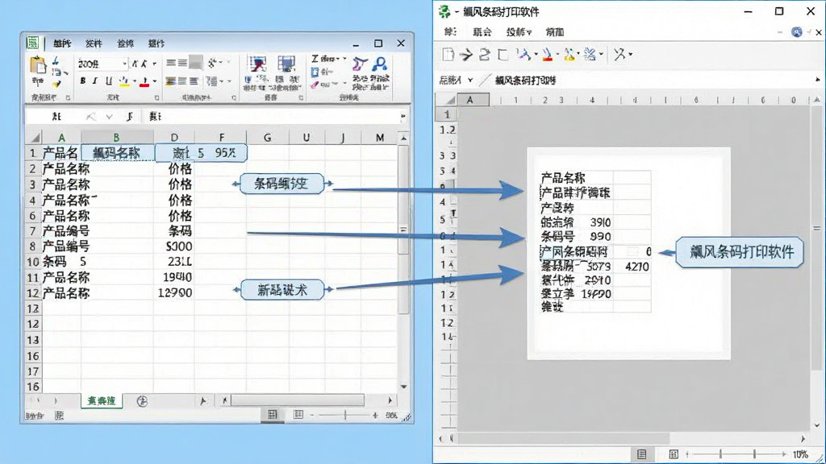Toggle bold formatting in Excel

[83, 81]
